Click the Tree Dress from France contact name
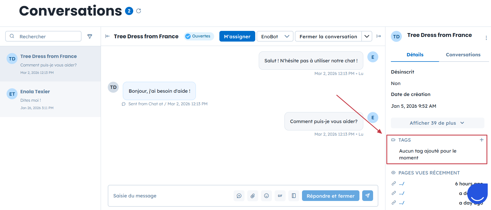This screenshot has height=210, width=491. [440, 35]
